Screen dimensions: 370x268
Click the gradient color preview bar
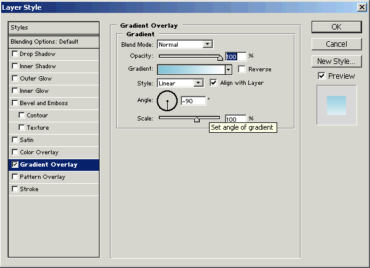tap(191, 69)
